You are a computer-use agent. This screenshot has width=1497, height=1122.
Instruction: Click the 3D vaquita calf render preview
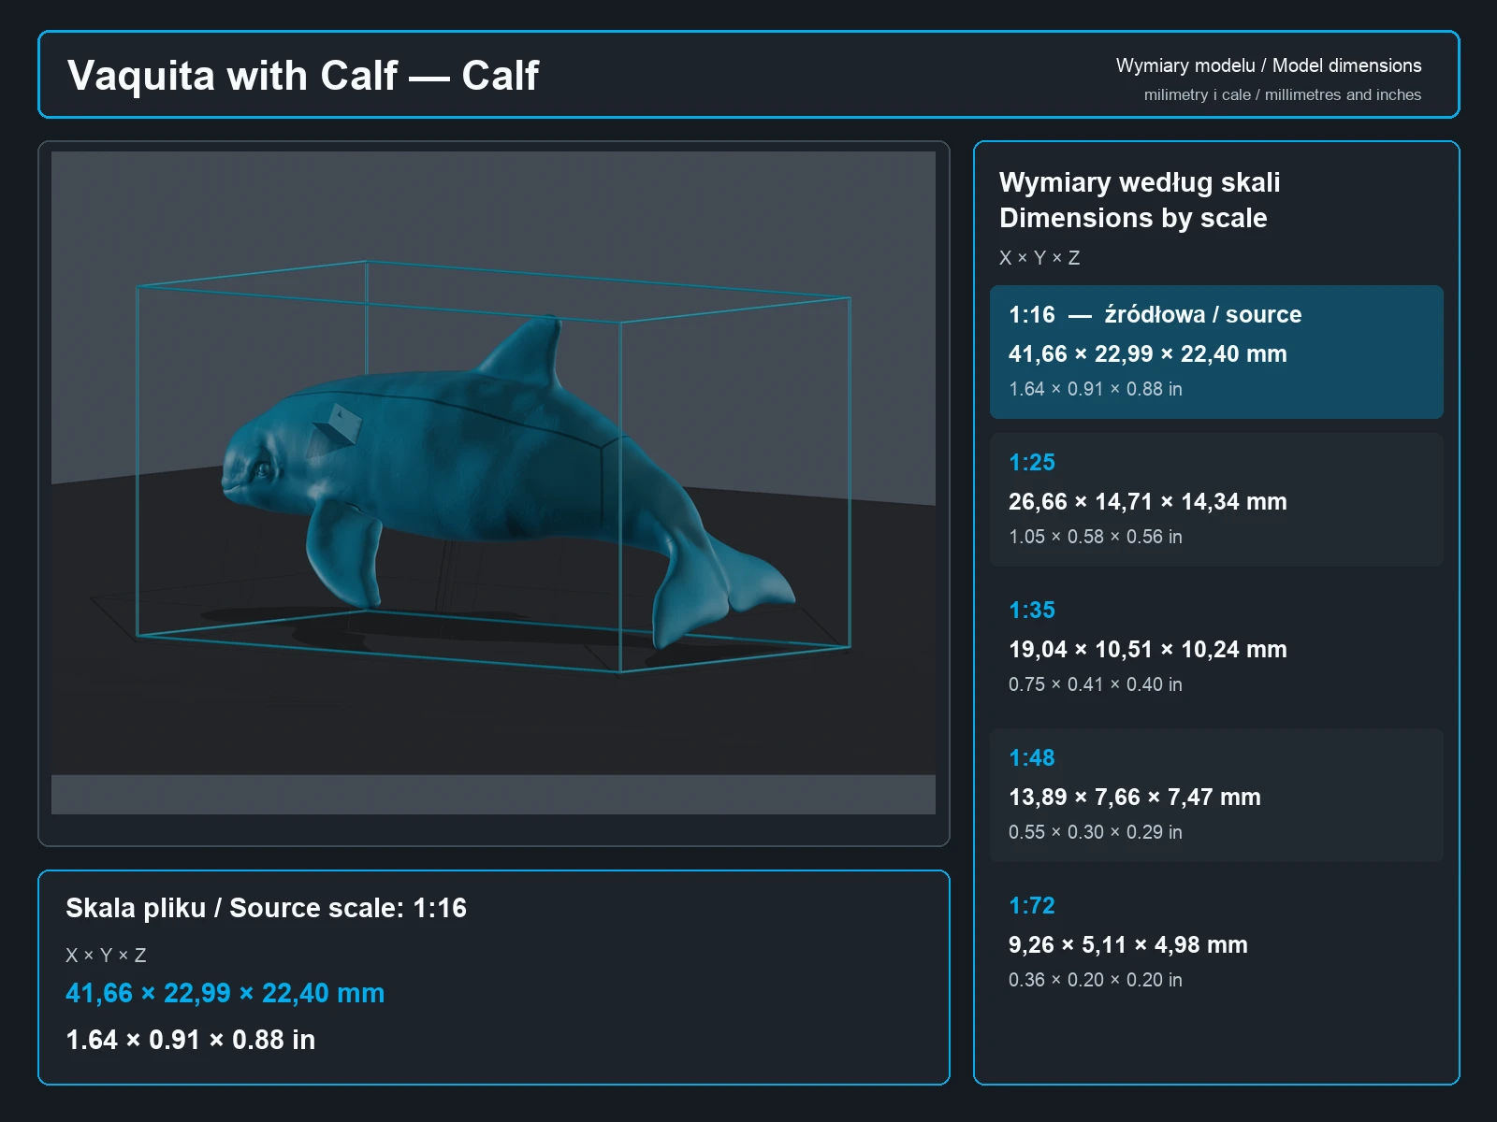(x=493, y=482)
